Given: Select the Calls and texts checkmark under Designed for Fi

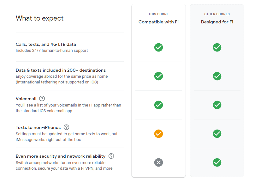Looking at the screenshot, I should [217, 47].
